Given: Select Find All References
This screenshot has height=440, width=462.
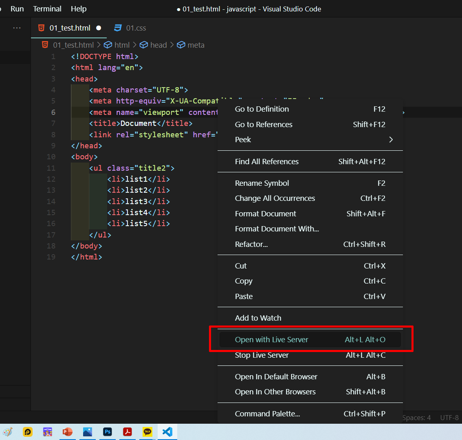Looking at the screenshot, I should 310,161.
